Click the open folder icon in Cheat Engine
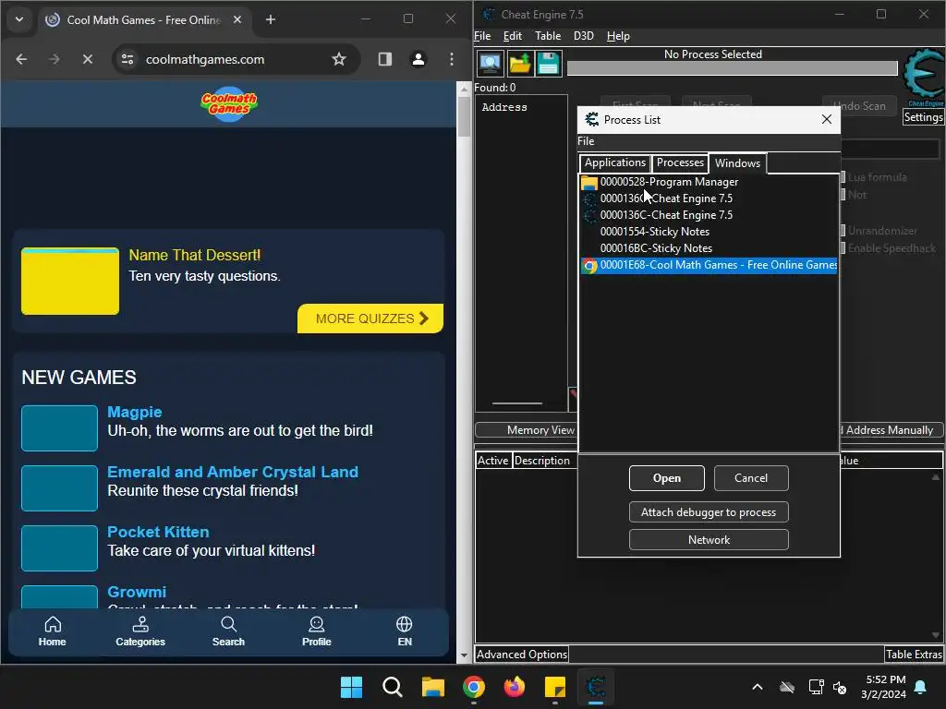The height and width of the screenshot is (709, 946). click(x=519, y=64)
